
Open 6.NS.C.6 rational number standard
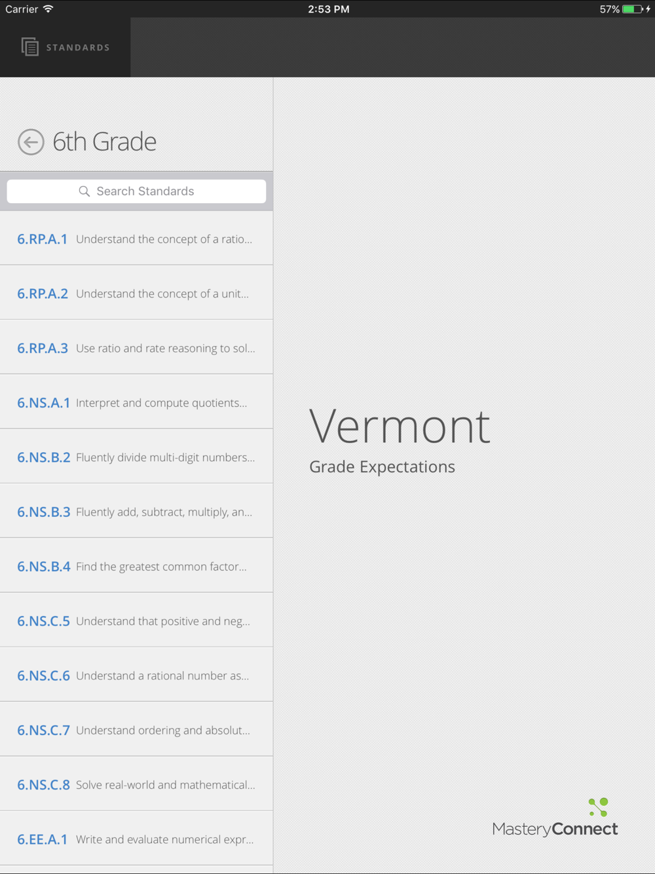coord(136,675)
